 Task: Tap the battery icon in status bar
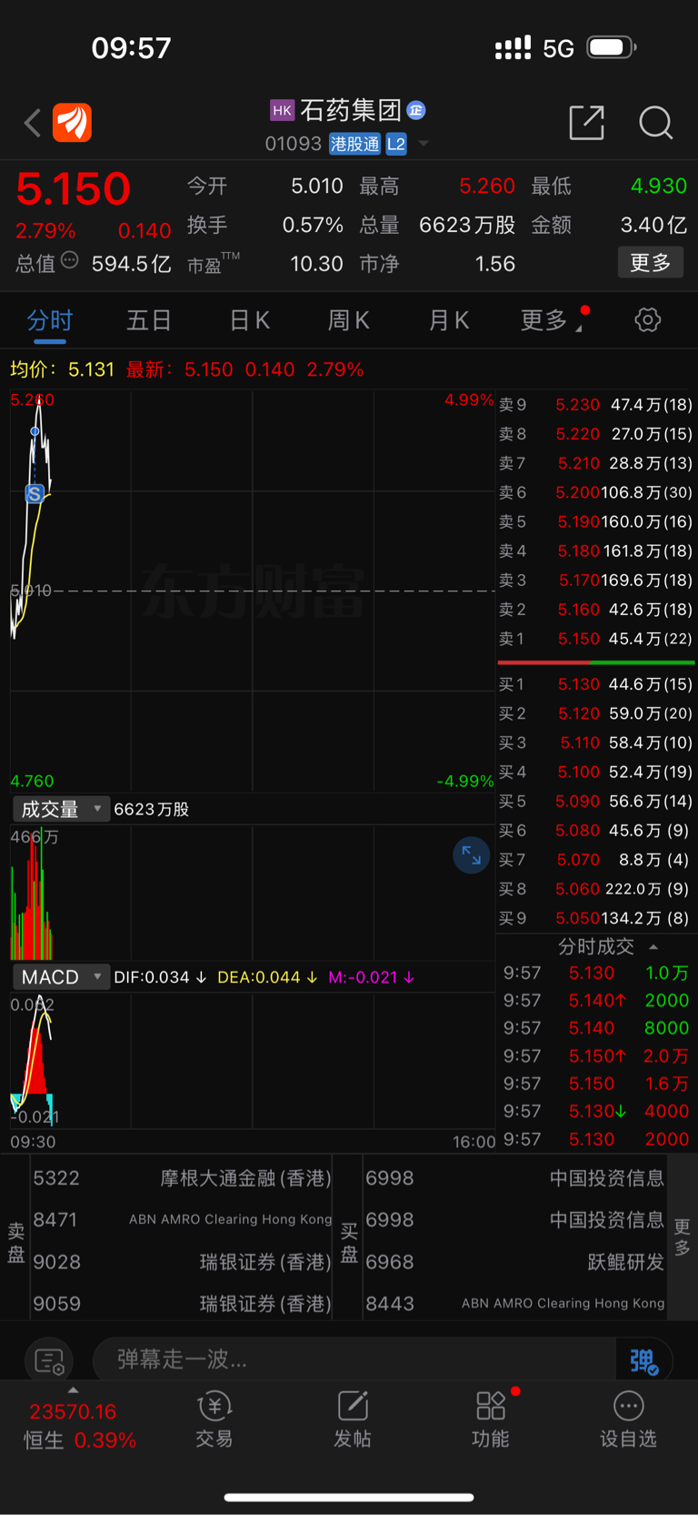[x=612, y=47]
